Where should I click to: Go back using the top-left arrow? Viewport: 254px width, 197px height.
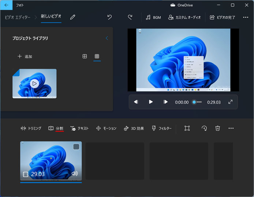pyautogui.click(x=6, y=5)
